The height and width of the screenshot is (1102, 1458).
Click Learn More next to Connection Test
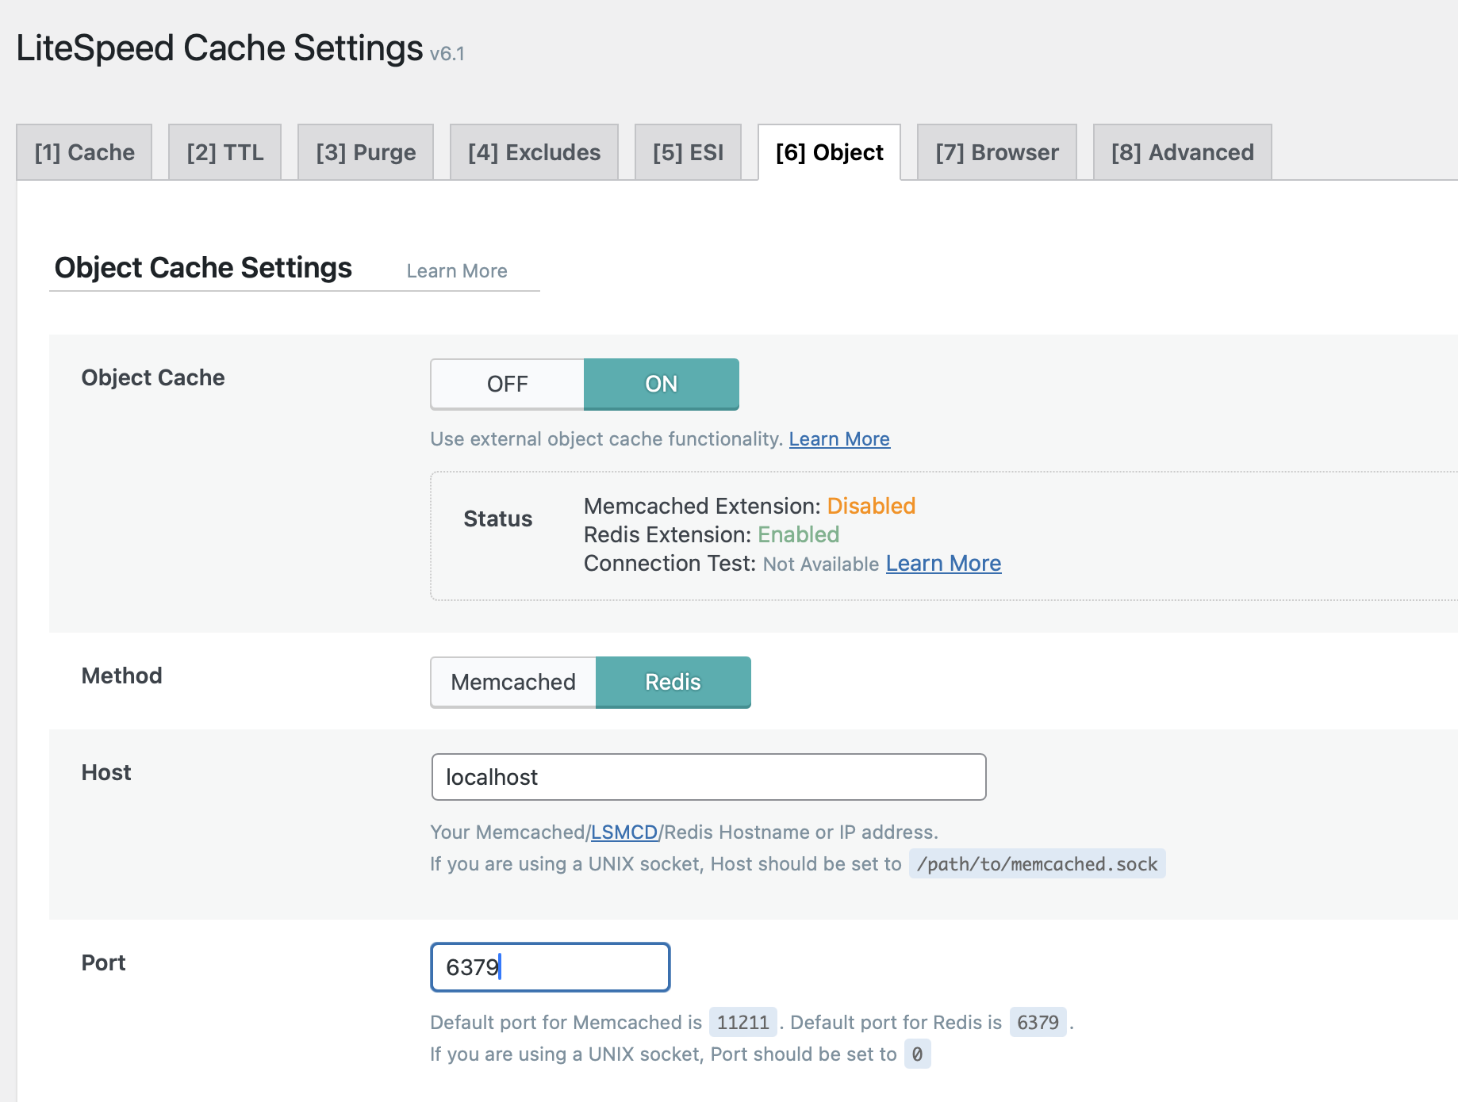tap(943, 564)
